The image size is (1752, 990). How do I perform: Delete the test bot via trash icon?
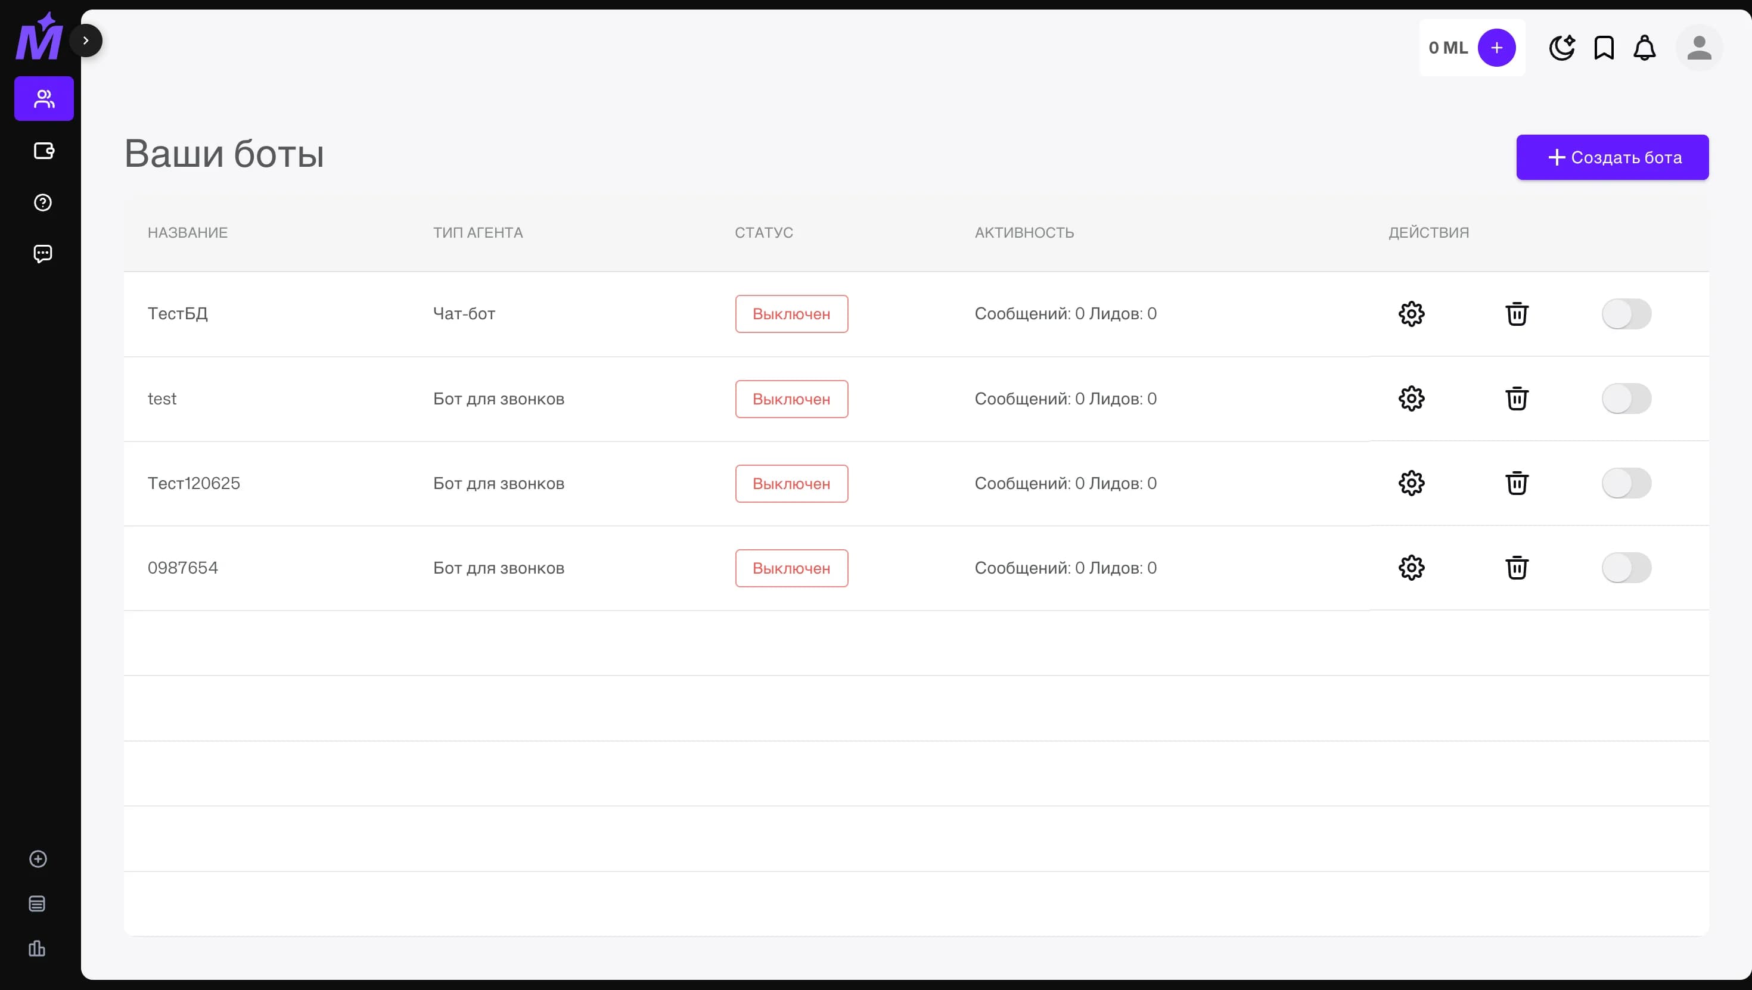click(1517, 399)
